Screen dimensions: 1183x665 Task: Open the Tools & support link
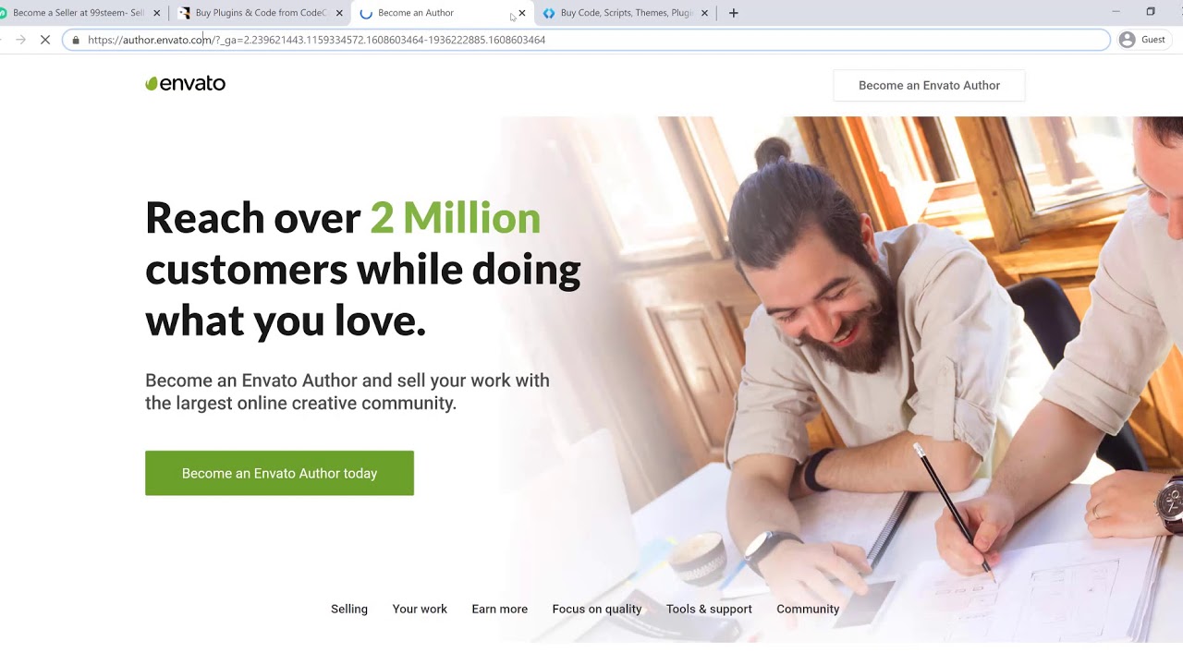pos(709,609)
